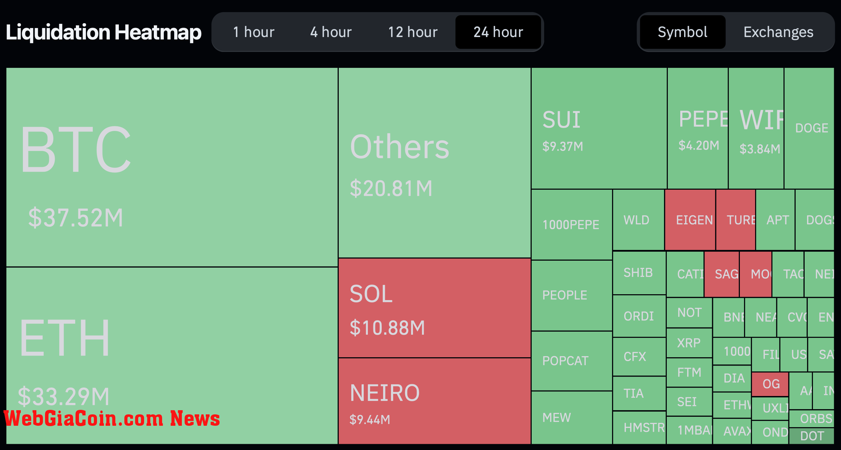Click the TAO tile
The width and height of the screenshot is (841, 450).
click(788, 274)
